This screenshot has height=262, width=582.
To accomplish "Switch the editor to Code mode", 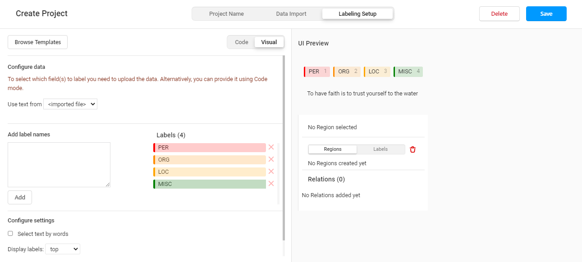I will point(242,42).
